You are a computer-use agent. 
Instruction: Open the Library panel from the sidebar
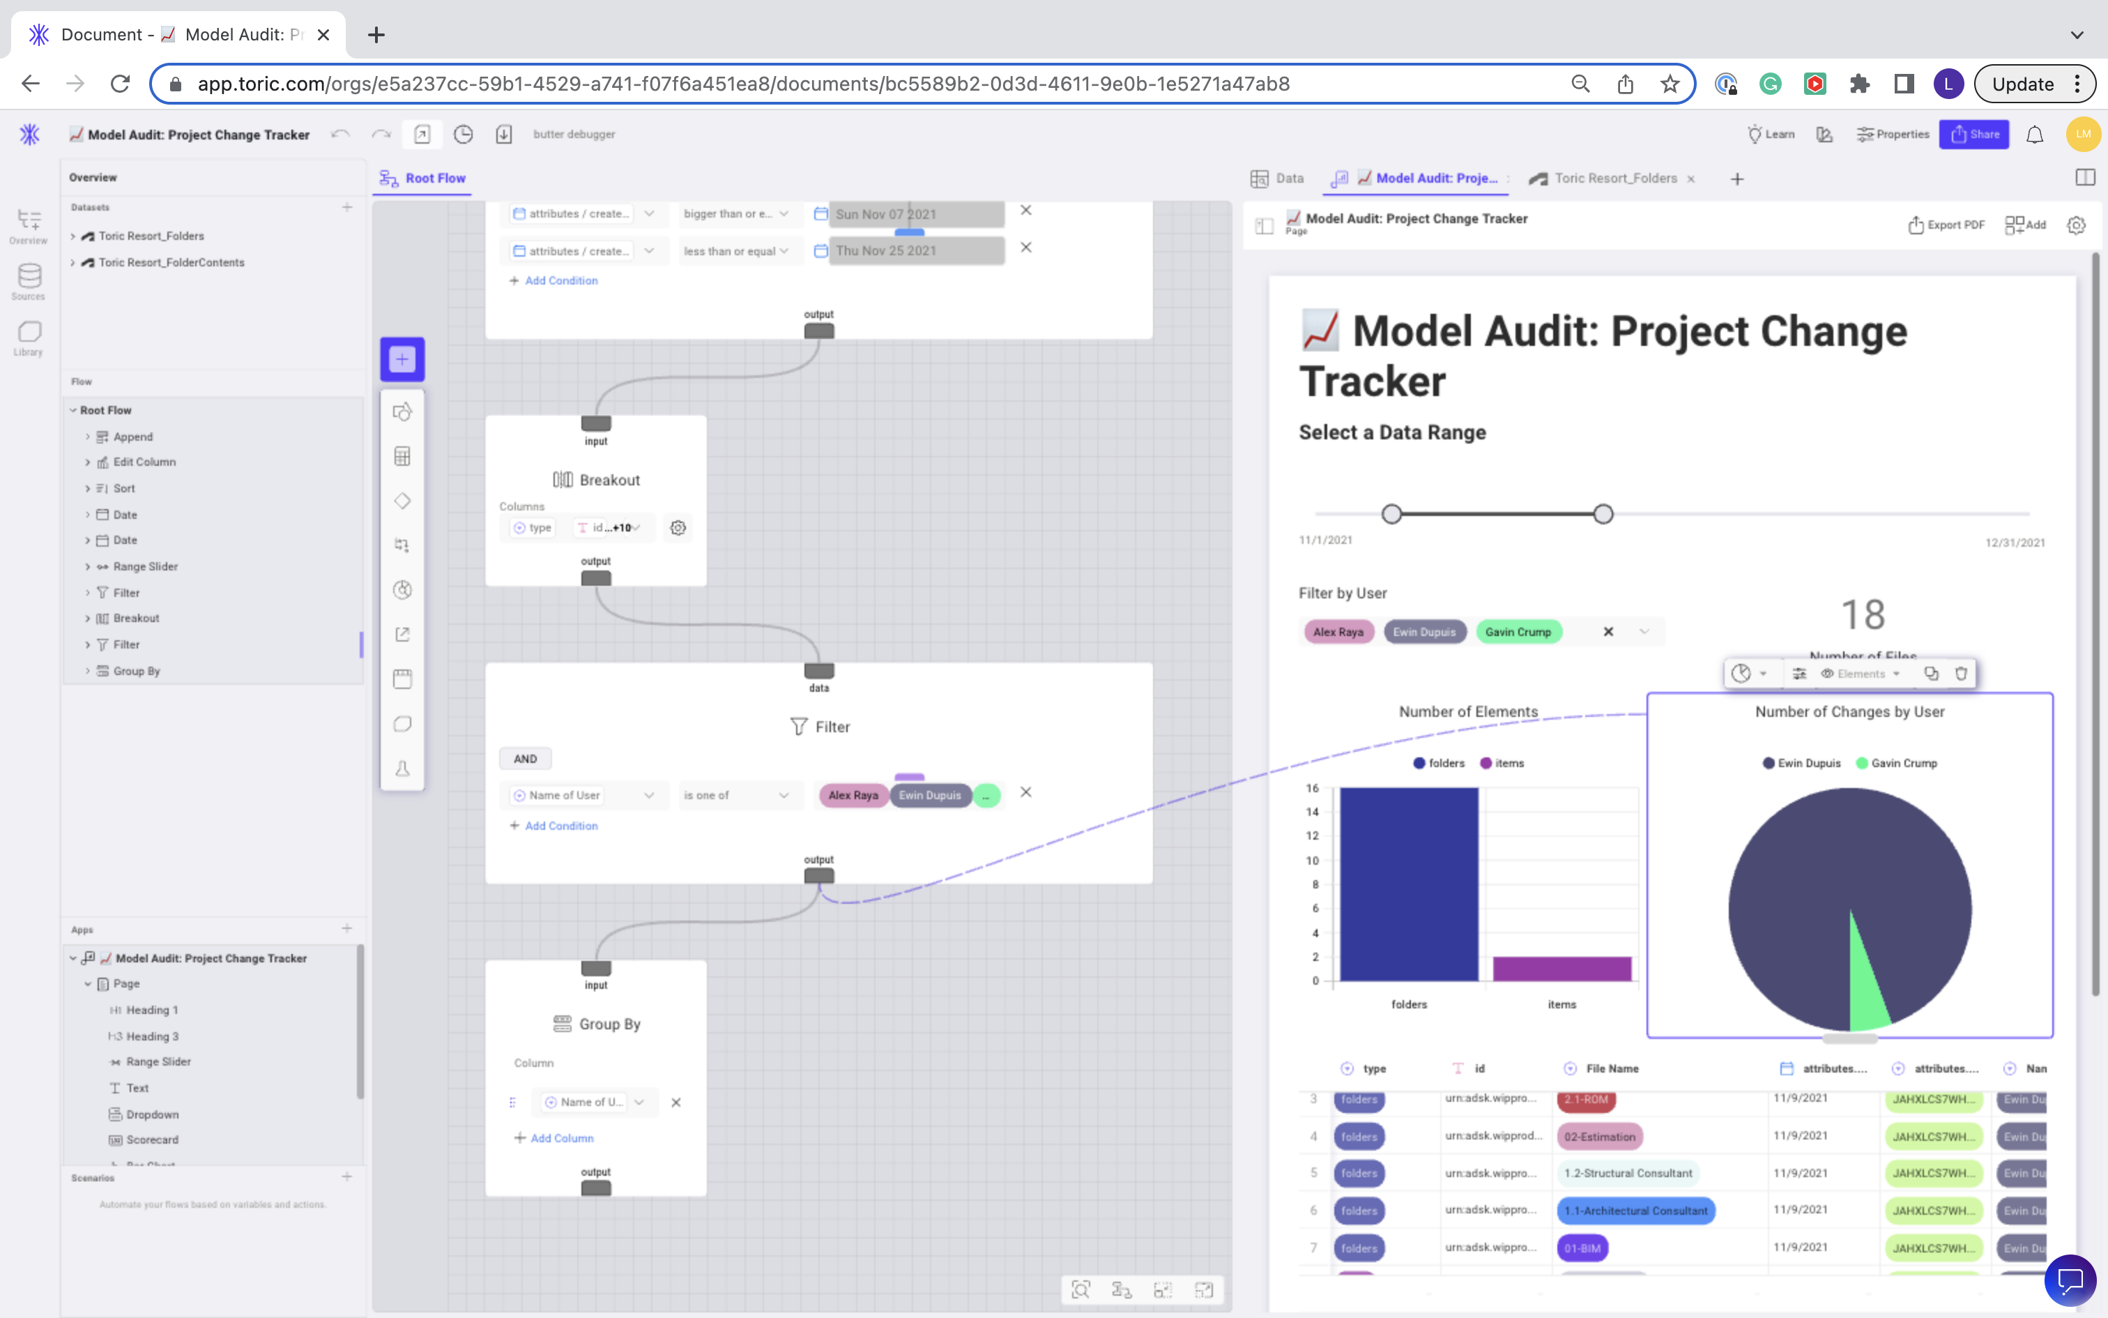coord(29,336)
